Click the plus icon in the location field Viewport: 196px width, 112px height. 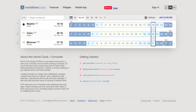[29, 18]
